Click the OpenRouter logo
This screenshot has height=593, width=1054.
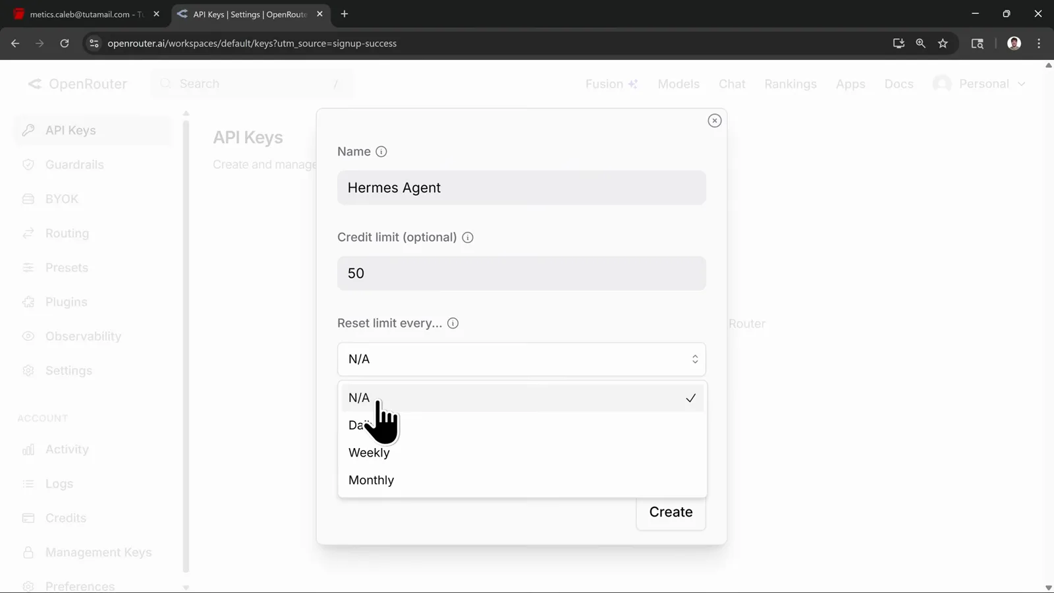point(78,84)
